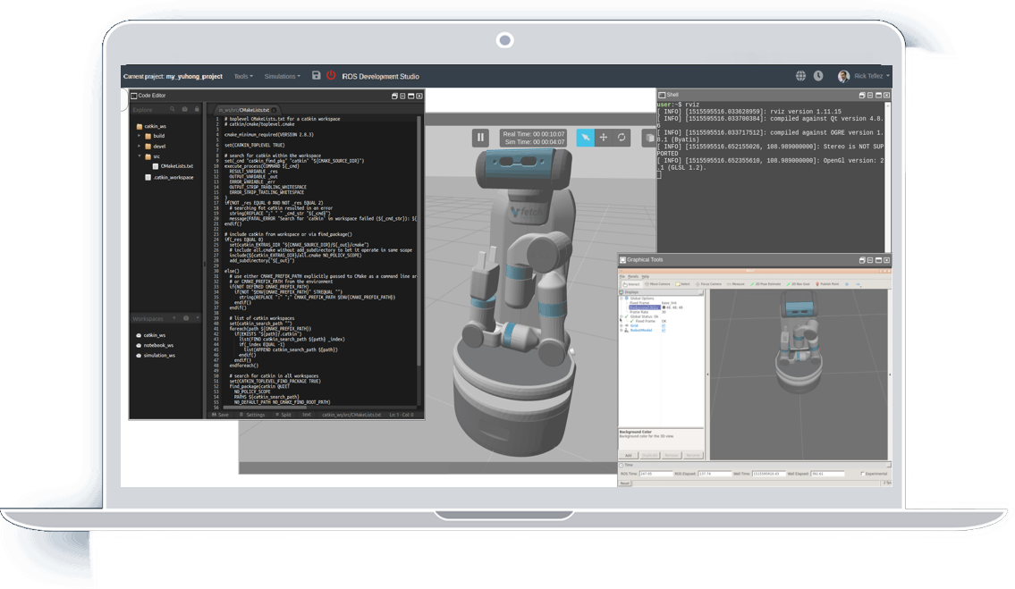Click the red power shutdown icon
This screenshot has width=1015, height=589.
coord(331,75)
